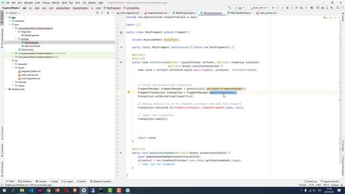Collapse the res folder

(10, 60)
